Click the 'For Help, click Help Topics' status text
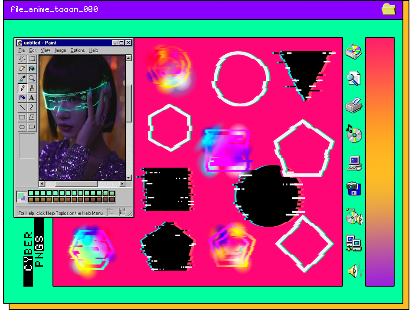 point(61,213)
